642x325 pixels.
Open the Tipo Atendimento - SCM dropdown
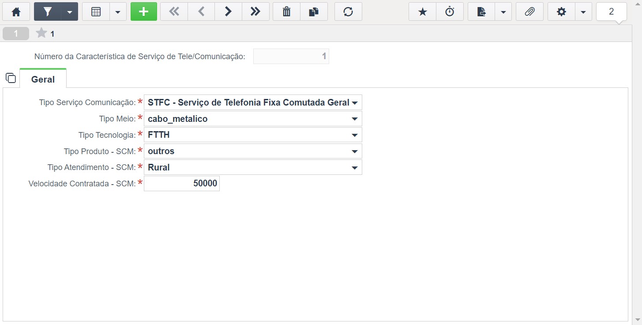coord(253,167)
